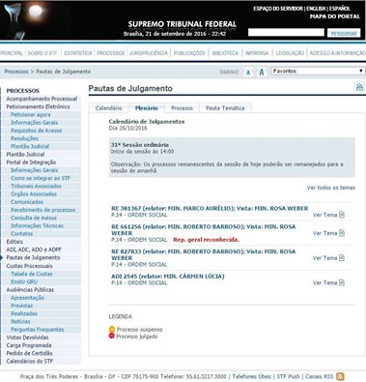Open Editais sidebar link
Screen dimensions: 366x382
click(14, 242)
